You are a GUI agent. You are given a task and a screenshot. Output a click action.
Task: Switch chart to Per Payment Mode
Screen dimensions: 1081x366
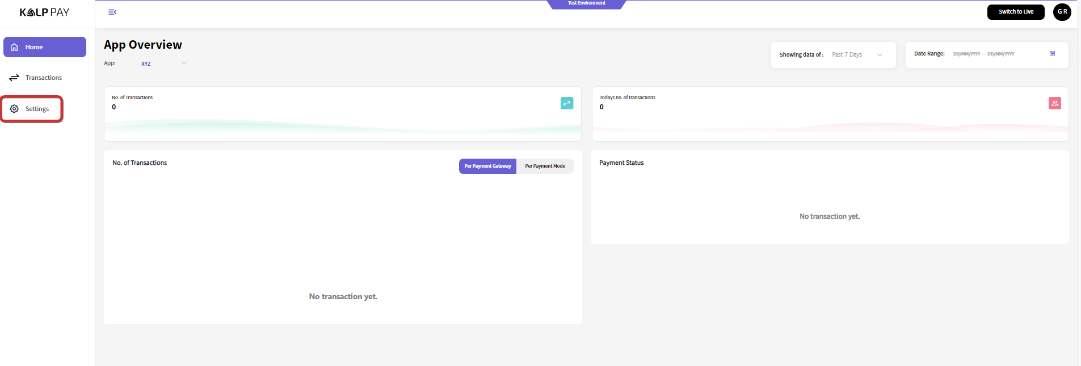pyautogui.click(x=545, y=166)
